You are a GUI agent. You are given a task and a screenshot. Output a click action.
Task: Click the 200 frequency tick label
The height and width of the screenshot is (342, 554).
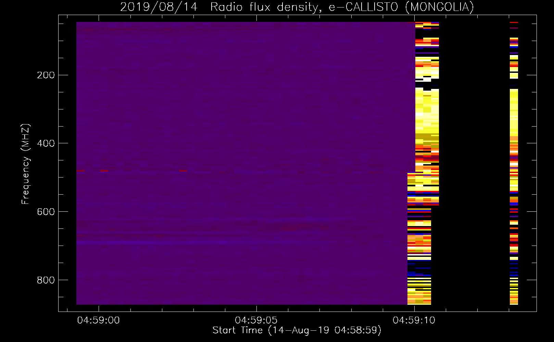[46, 75]
